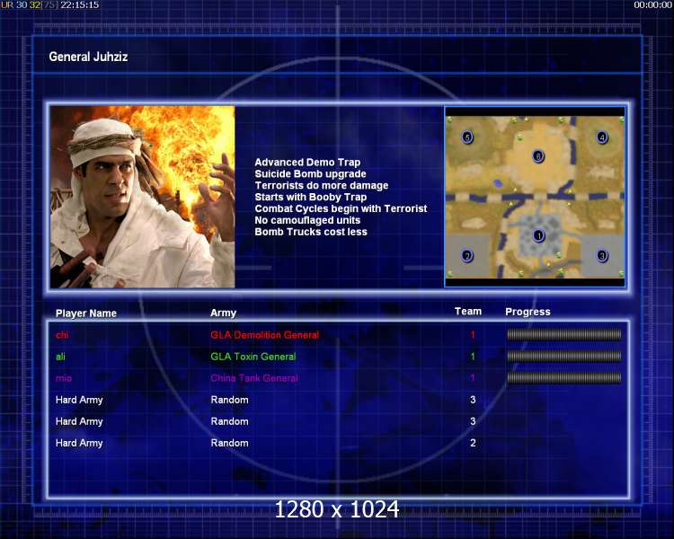674x539 pixels.
Task: Click the Advanced Demo Trap line
Action: click(x=307, y=163)
